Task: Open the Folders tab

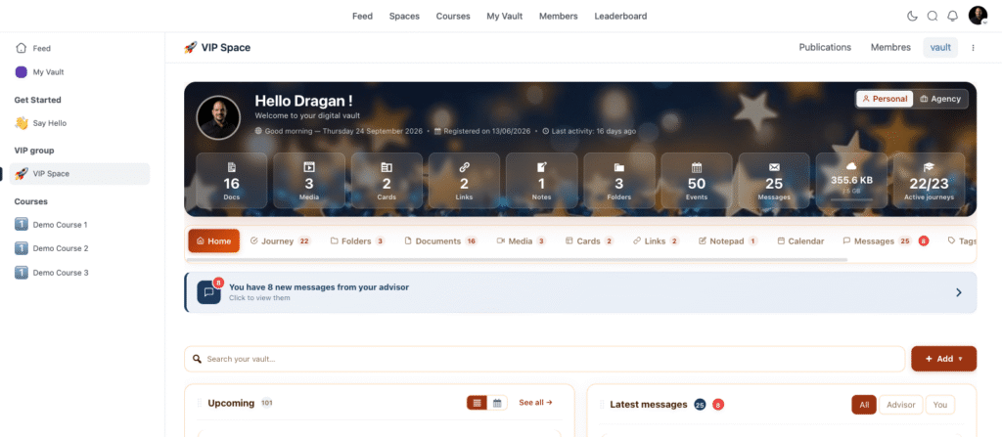Action: click(357, 240)
